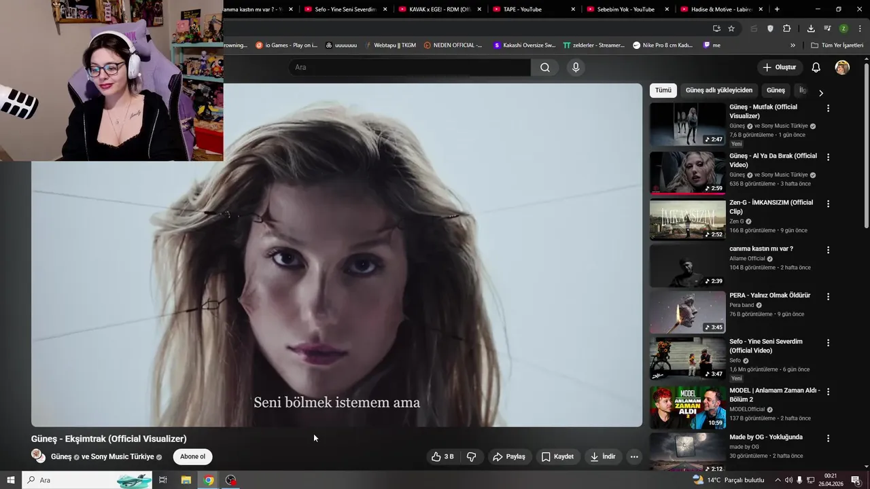The image size is (870, 489).
Task: Open options for Zen-G - İMKANSIZIM video
Action: point(828,204)
